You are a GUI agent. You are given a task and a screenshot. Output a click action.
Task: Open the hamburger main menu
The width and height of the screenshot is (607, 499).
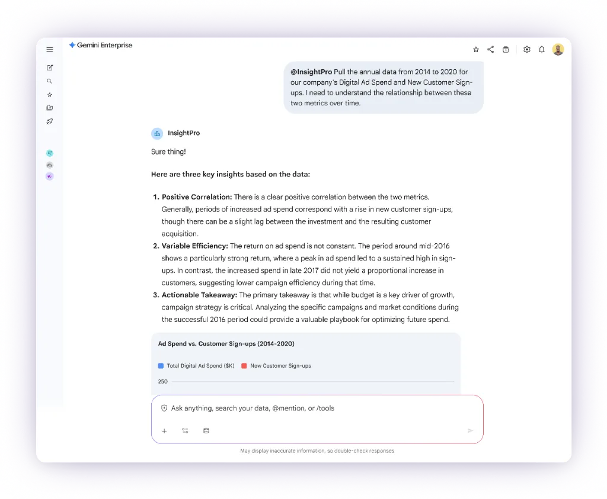pos(50,50)
